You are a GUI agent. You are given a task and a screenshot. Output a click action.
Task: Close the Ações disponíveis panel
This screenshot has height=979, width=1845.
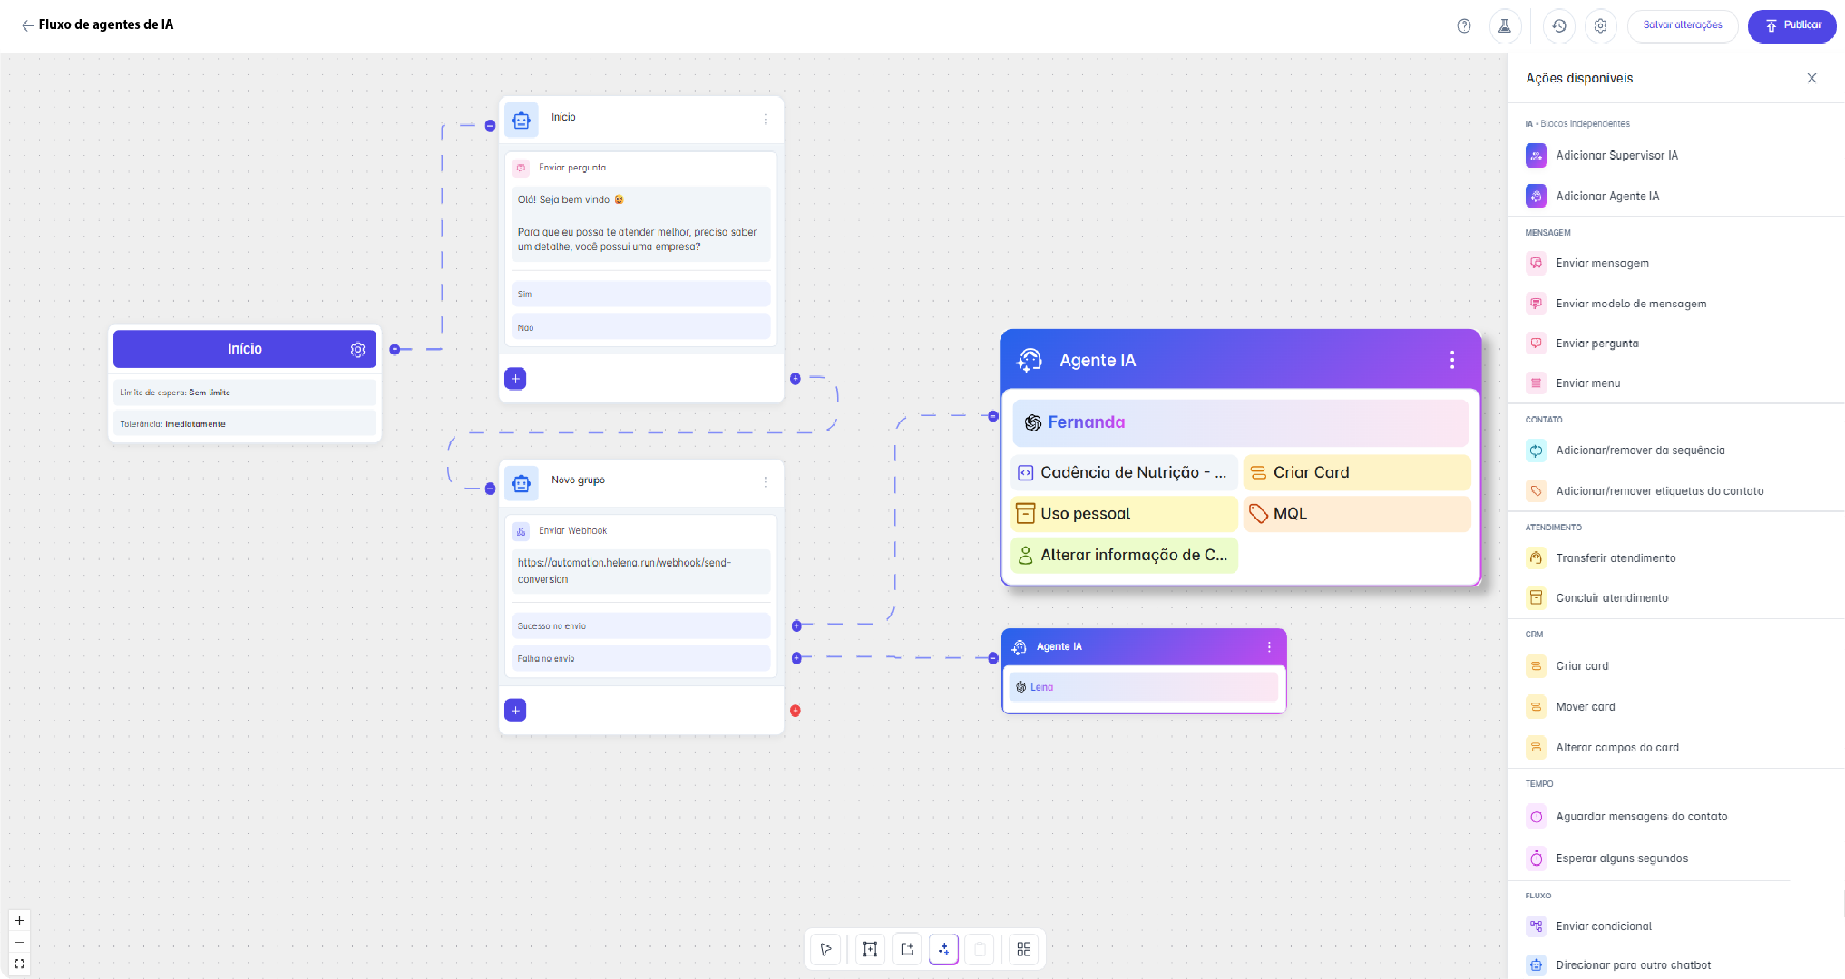tap(1811, 78)
